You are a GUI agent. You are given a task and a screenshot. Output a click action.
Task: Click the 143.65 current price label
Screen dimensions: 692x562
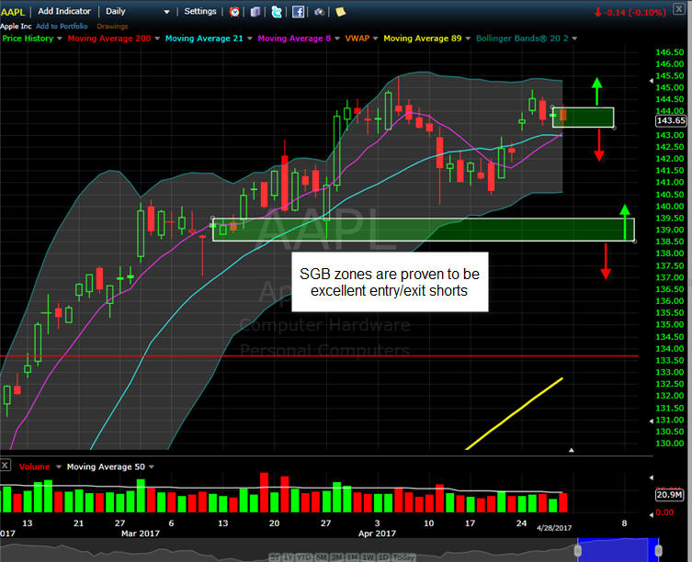coord(671,120)
